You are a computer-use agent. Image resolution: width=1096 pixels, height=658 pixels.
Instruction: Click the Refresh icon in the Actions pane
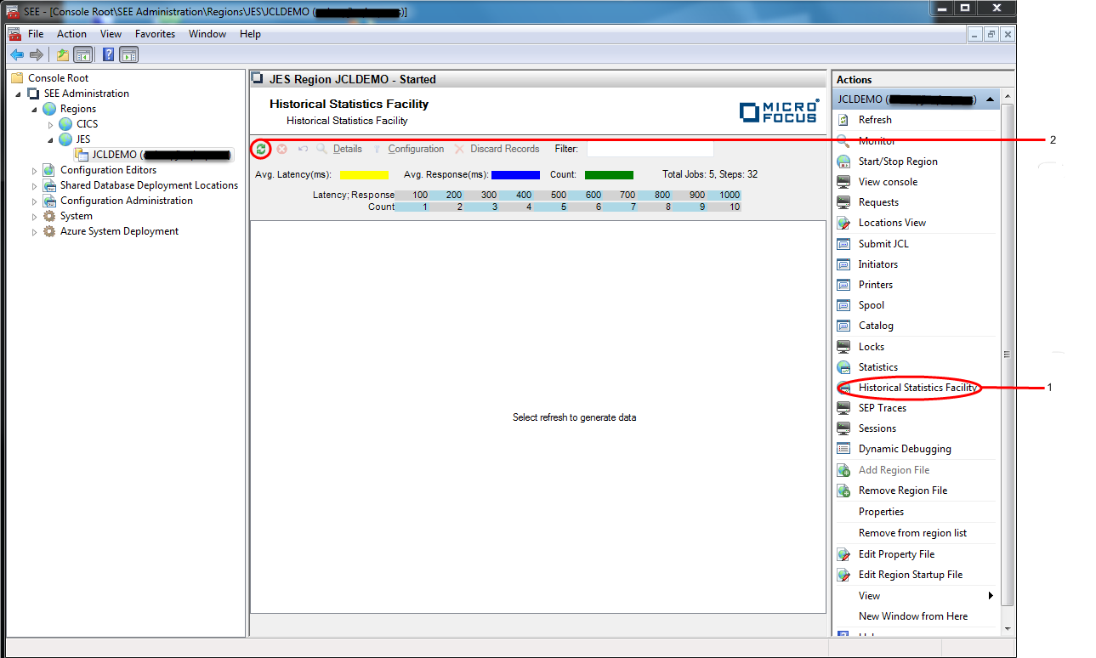(843, 120)
